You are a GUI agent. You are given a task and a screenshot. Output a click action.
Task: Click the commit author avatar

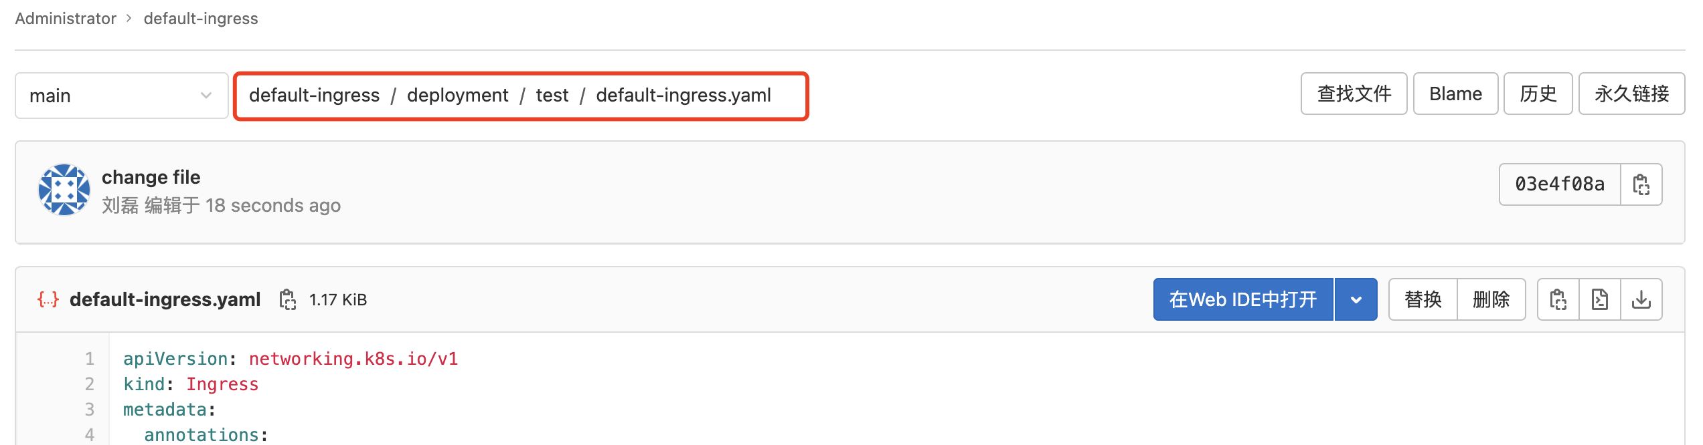[64, 190]
